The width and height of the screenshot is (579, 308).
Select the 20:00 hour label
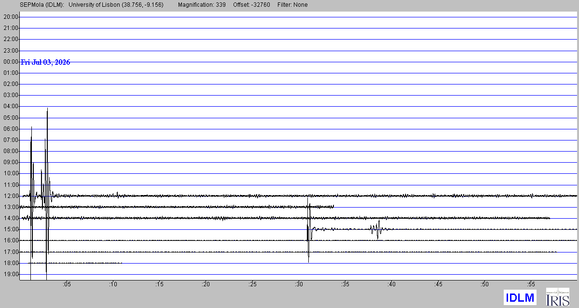(x=11, y=17)
